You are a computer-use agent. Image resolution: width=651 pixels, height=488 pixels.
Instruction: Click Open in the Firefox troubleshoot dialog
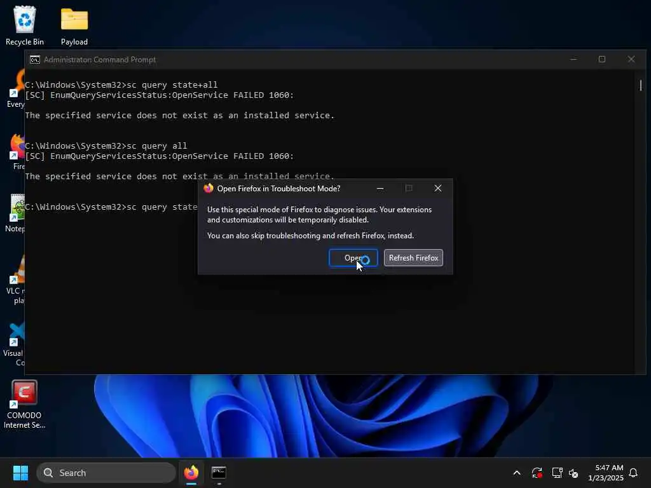pyautogui.click(x=353, y=258)
